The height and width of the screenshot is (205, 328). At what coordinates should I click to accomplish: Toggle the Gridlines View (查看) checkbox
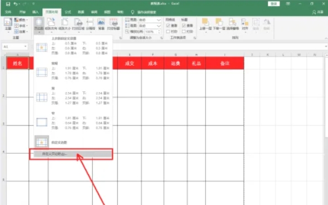click(x=168, y=25)
